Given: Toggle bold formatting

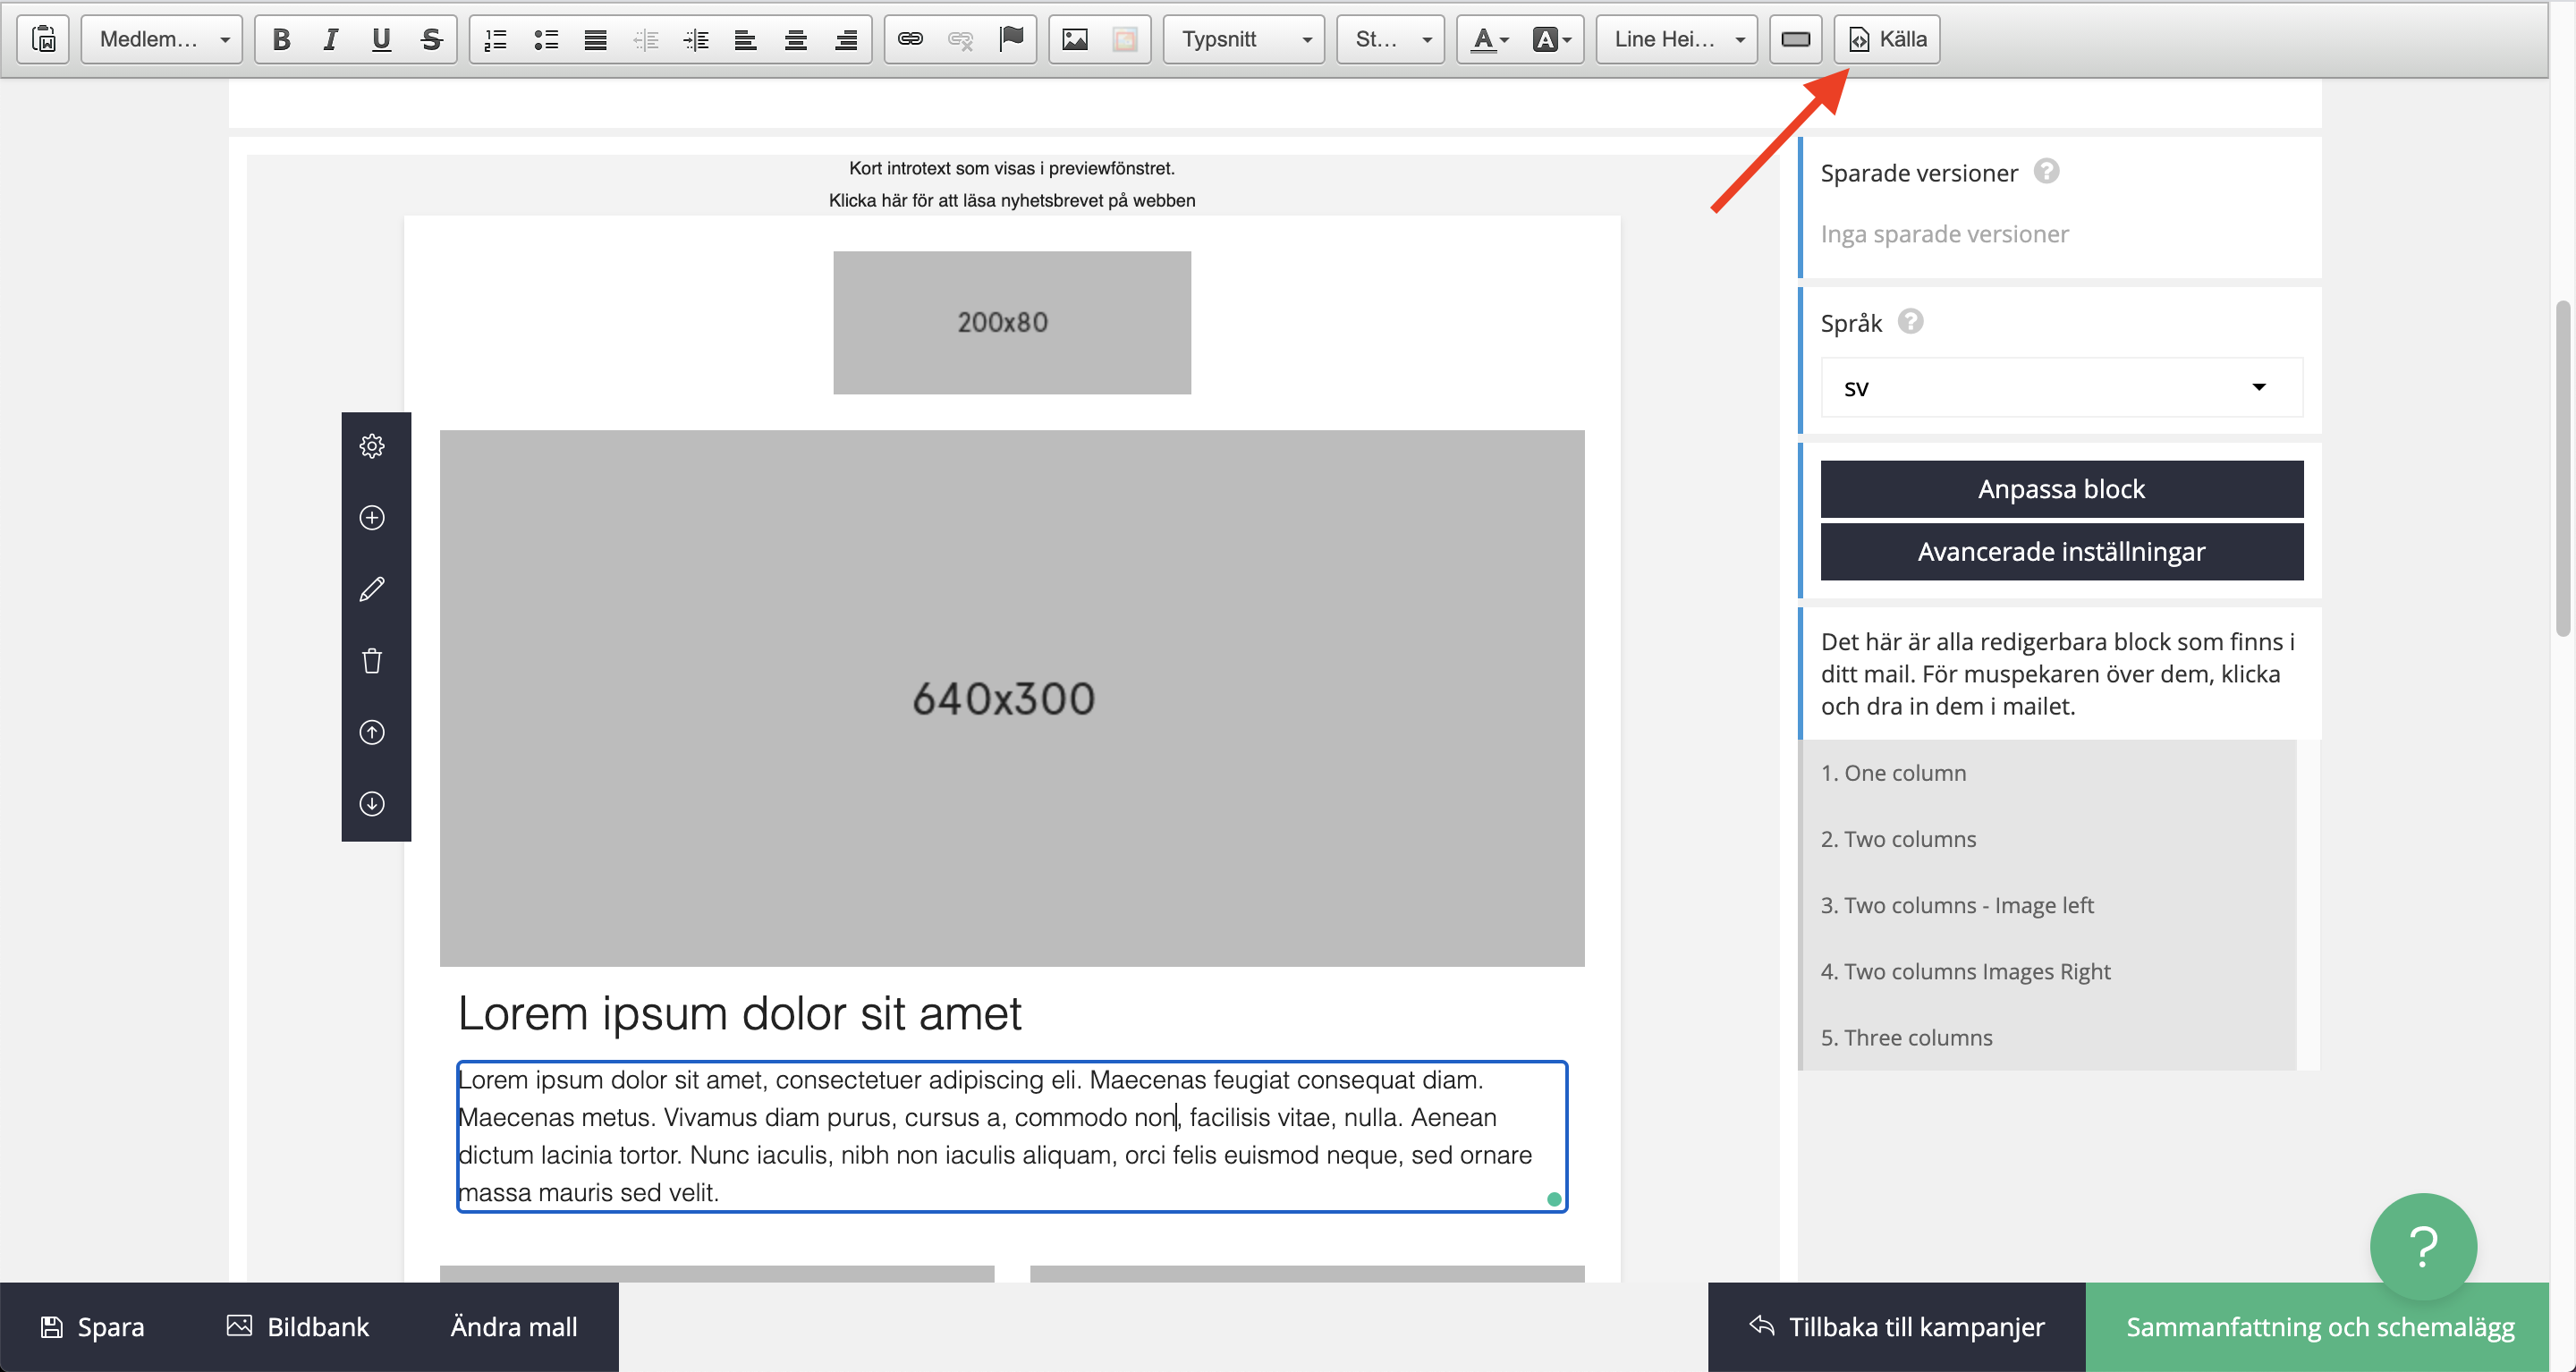Looking at the screenshot, I should click(281, 39).
